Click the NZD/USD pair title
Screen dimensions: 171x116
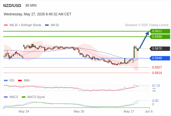click(12, 6)
